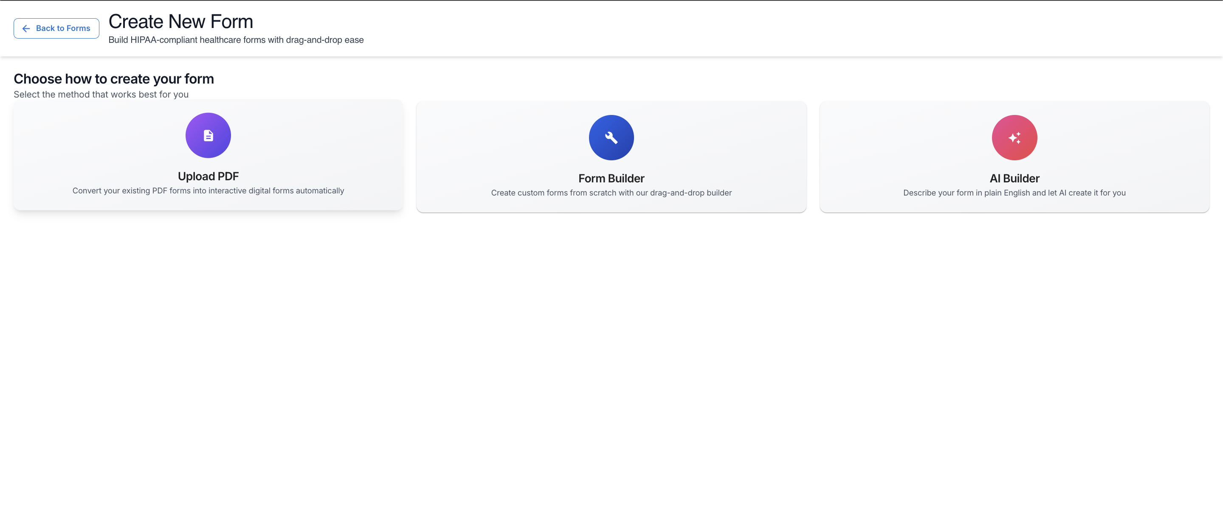
Task: Click the 'Describe your form in plain English' text
Action: point(1014,193)
